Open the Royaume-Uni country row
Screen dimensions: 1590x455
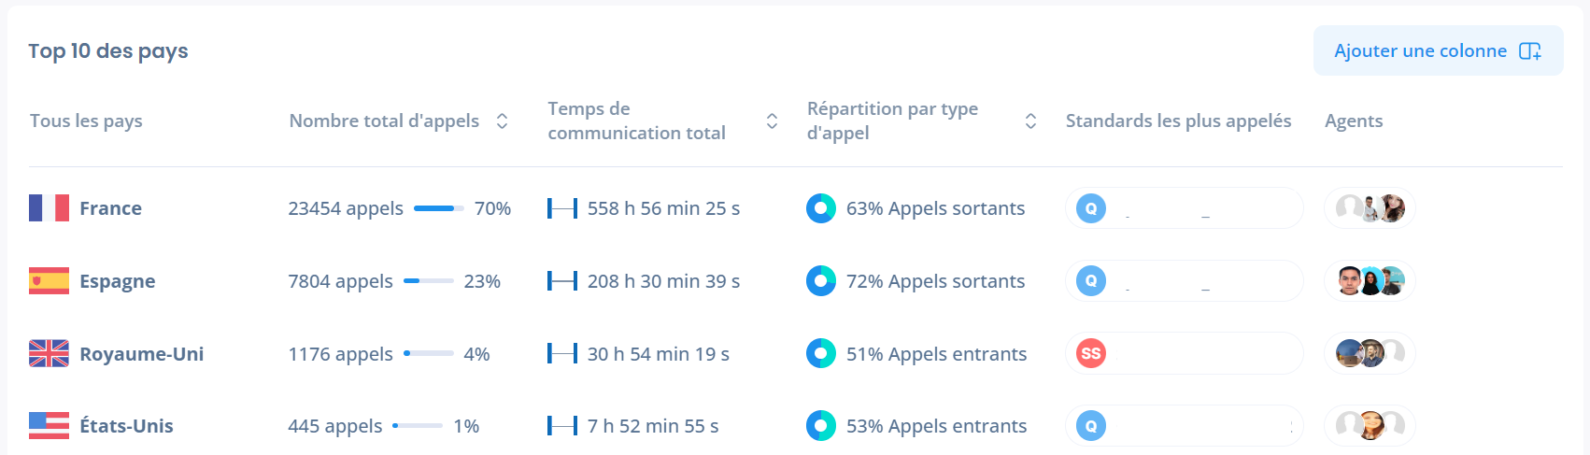141,354
